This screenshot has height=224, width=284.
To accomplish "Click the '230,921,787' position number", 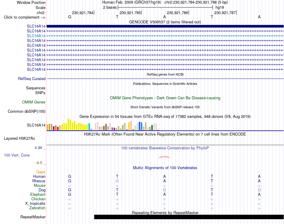I will [x=225, y=13].
